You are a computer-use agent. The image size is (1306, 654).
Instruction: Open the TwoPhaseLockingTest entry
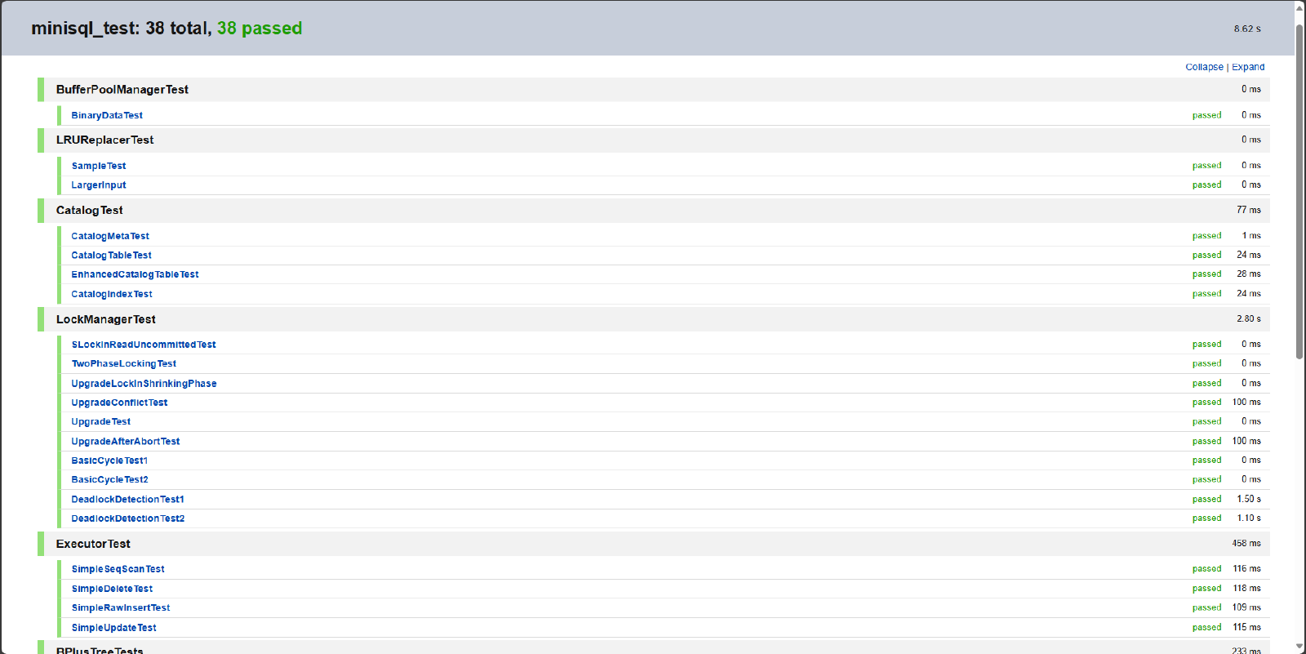(124, 364)
